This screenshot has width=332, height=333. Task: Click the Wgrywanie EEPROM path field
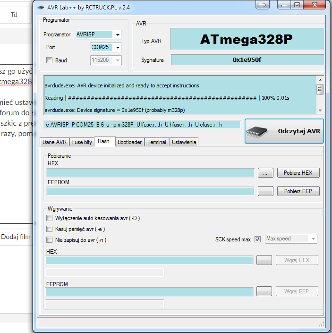point(149,291)
